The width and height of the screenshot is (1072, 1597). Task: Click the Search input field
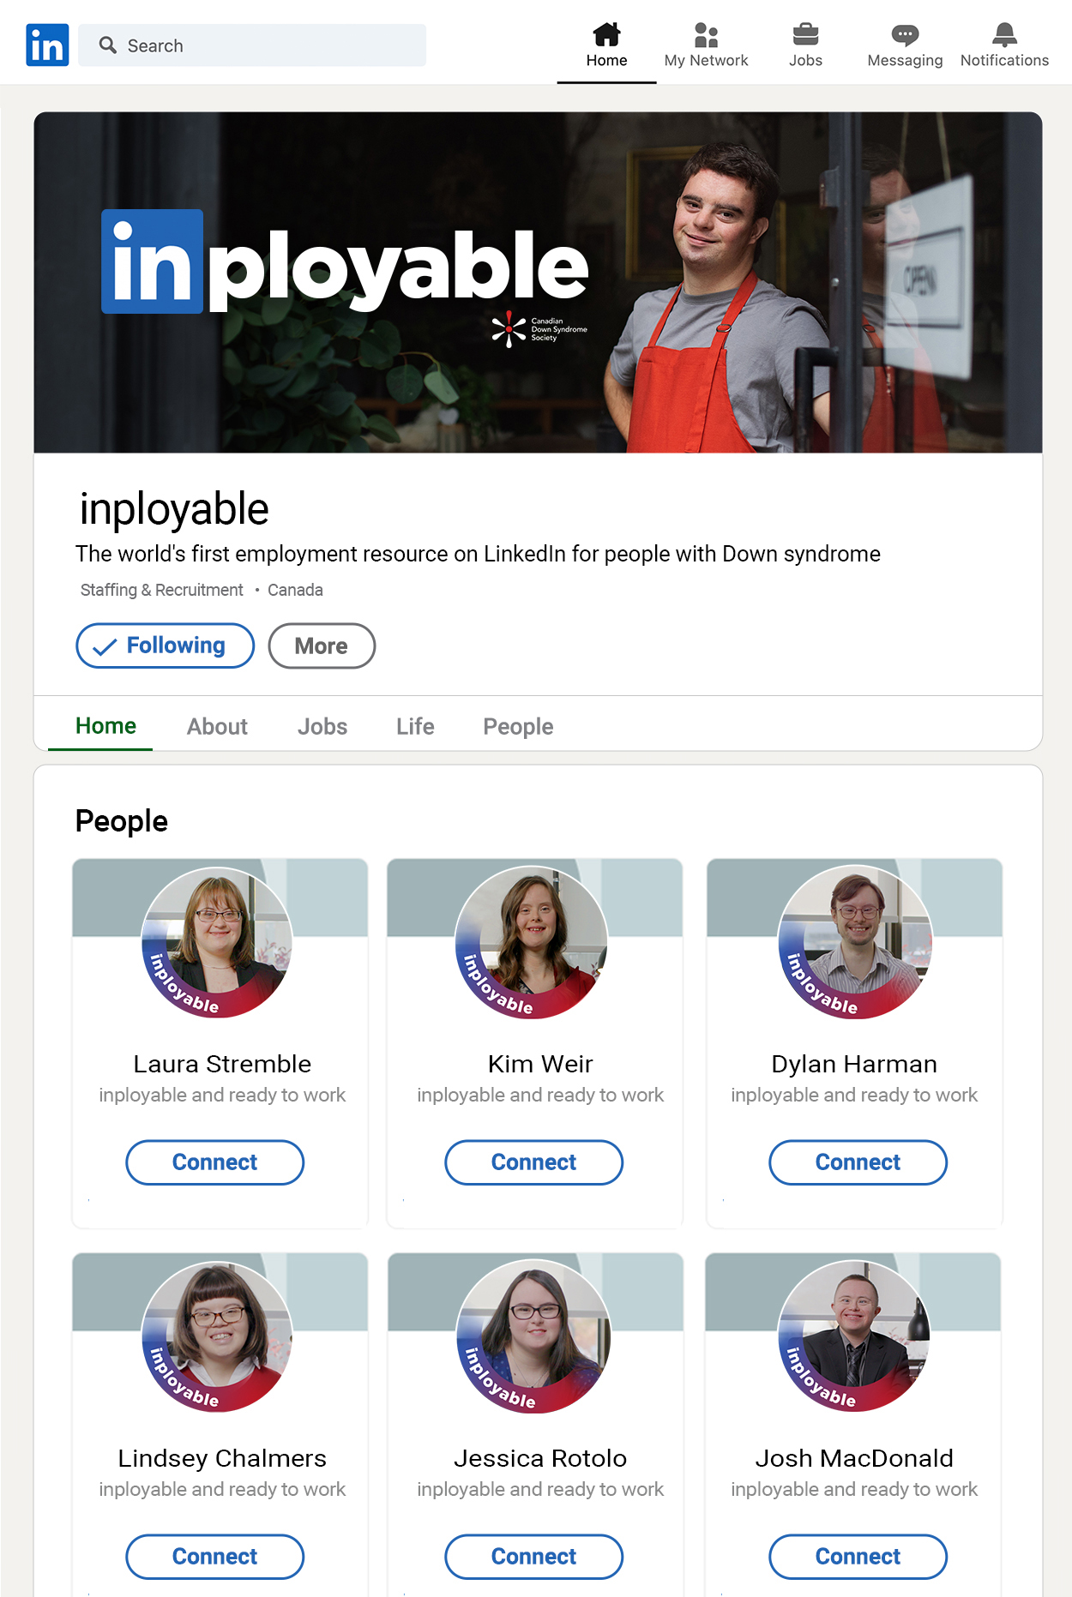[252, 45]
